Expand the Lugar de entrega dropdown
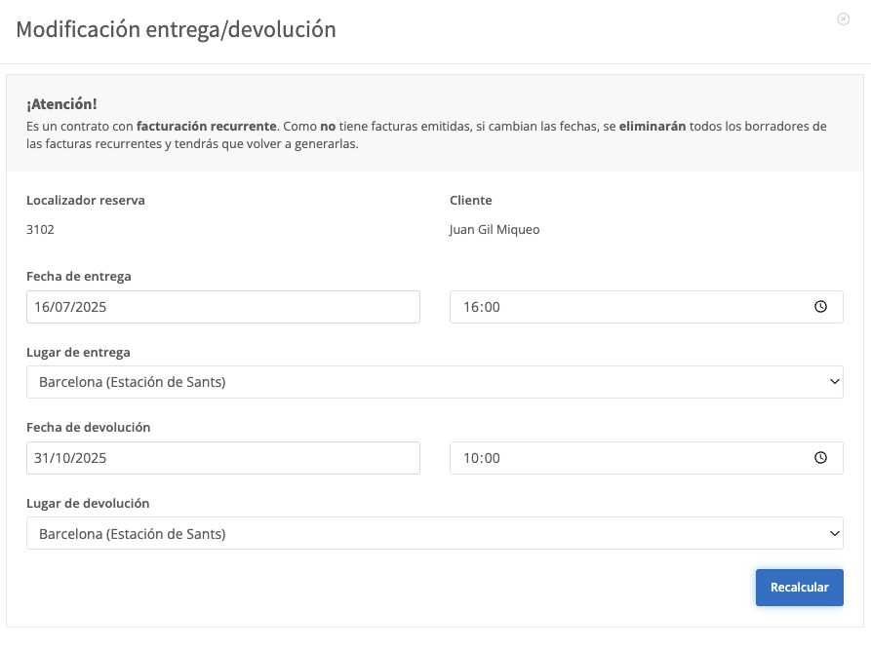The image size is (871, 650). (435, 382)
